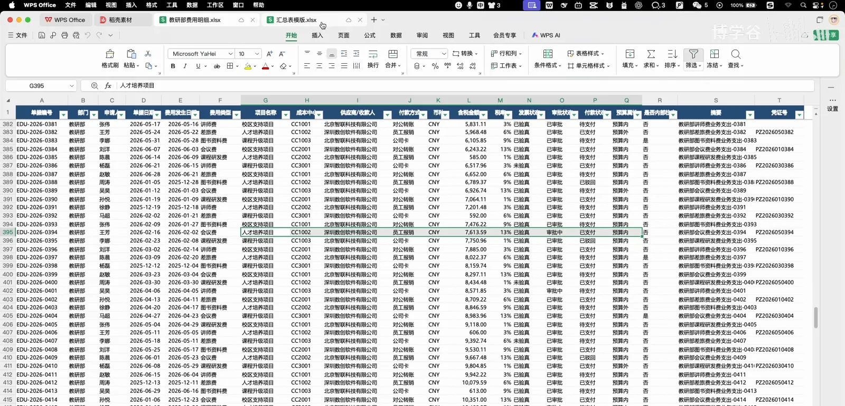This screenshot has height=406, width=845.
Task: Toggle Strikethrough formatting
Action: pos(217,66)
